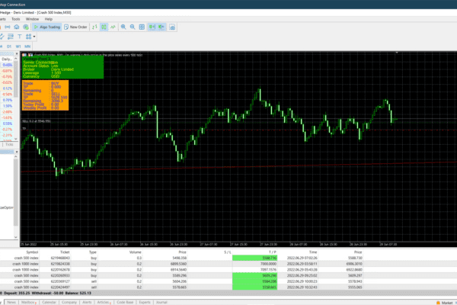457x305 pixels.
Task: Open the Market button in status bar
Action: (x=445, y=303)
